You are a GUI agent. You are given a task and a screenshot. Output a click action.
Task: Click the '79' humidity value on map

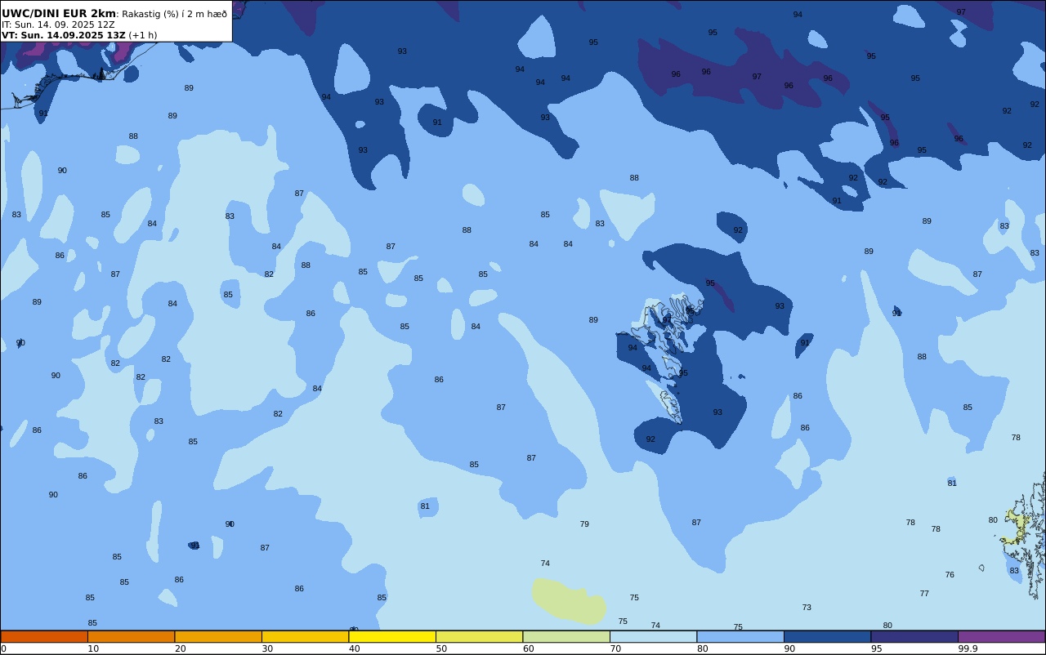(x=584, y=524)
